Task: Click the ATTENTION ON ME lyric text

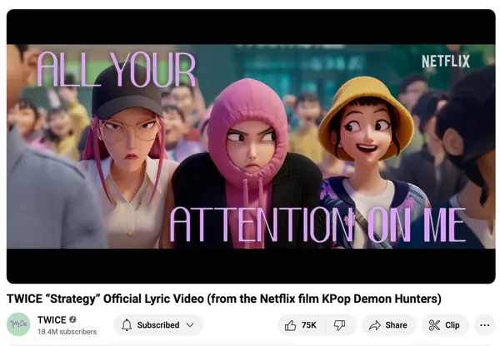Action: click(x=317, y=225)
